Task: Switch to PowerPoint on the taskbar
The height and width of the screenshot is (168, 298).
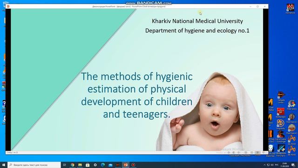Action: [x=126, y=165]
